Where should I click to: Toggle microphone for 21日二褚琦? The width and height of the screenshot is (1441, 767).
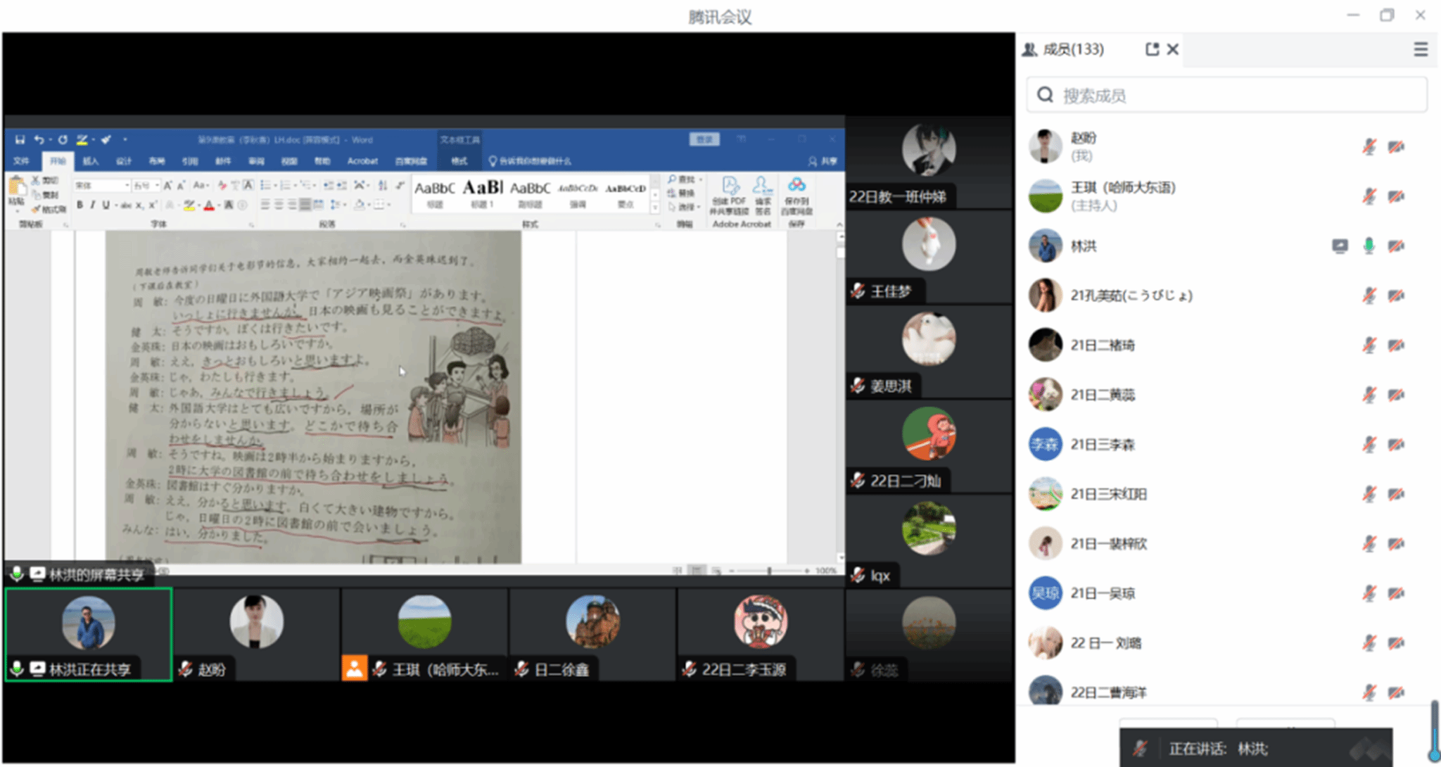[x=1369, y=345]
